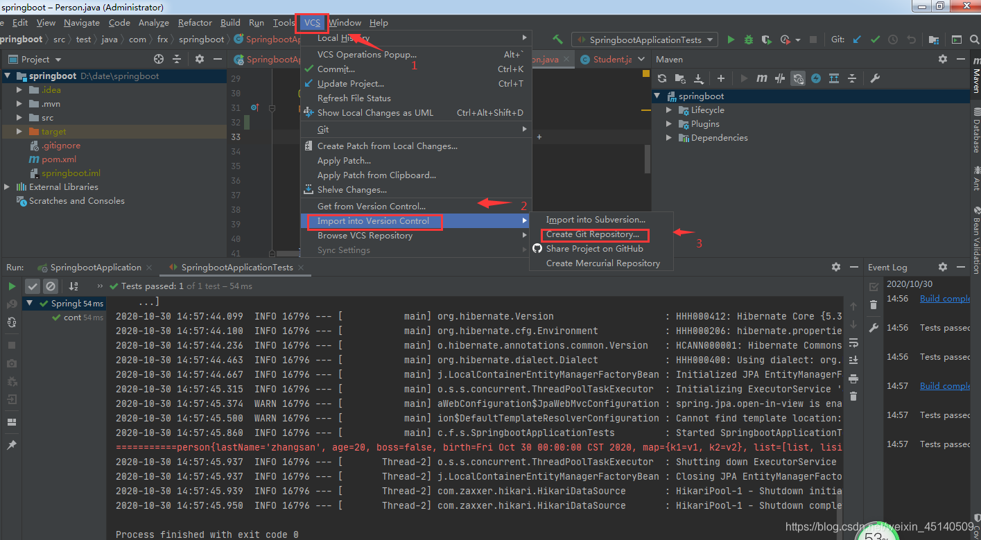Expand External Libraries node
The image size is (981, 540).
point(7,187)
